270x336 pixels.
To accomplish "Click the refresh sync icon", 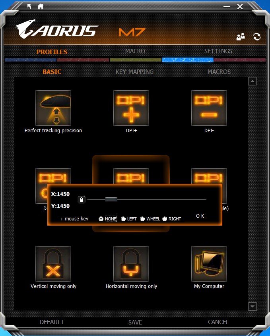I will 257,37.
